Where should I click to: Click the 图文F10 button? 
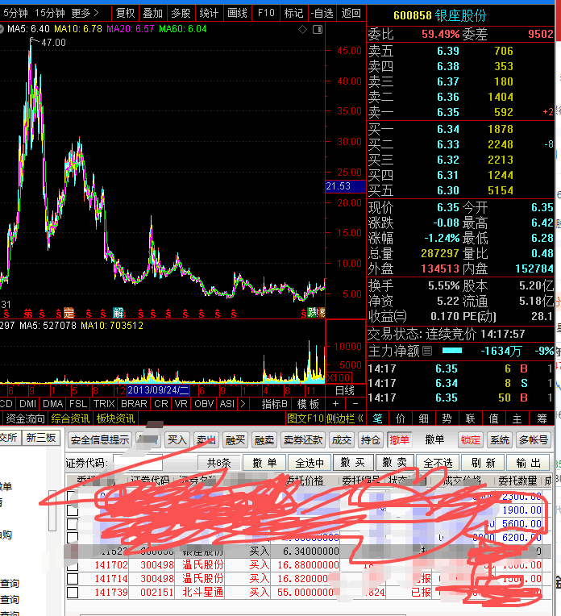click(305, 418)
